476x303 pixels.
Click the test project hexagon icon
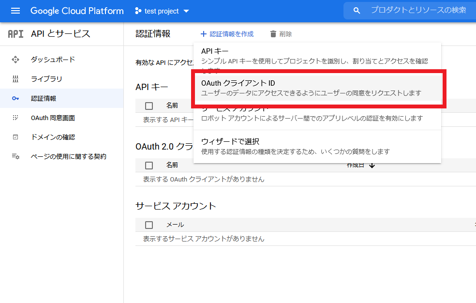click(x=138, y=11)
